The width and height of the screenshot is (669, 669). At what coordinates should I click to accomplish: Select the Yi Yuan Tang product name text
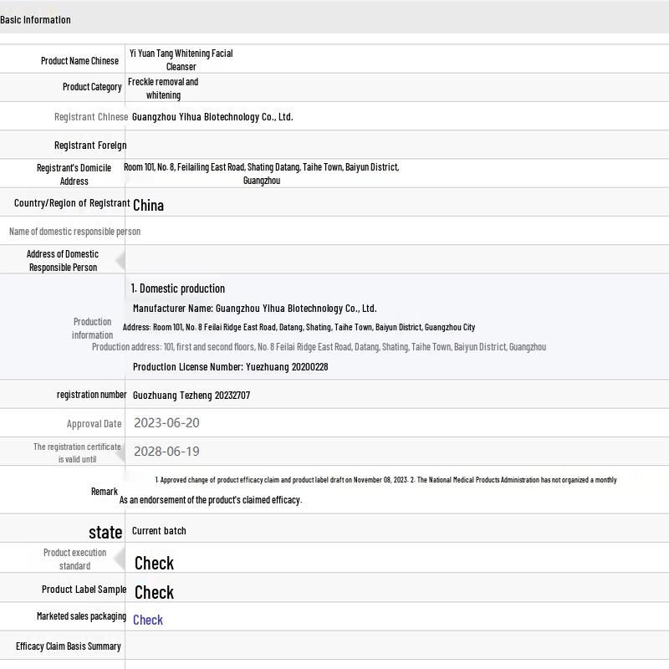[181, 59]
